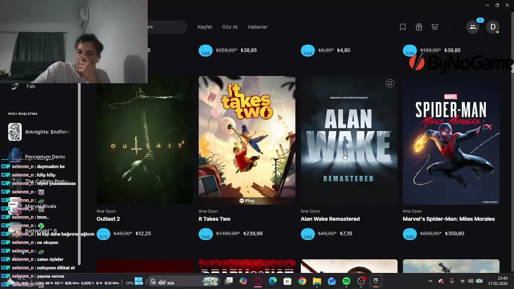Launch Marvel Rivals from quick launch

pyautogui.click(x=39, y=206)
